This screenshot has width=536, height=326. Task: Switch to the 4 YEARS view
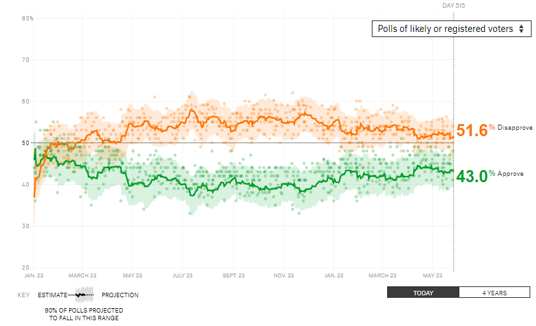click(x=494, y=293)
